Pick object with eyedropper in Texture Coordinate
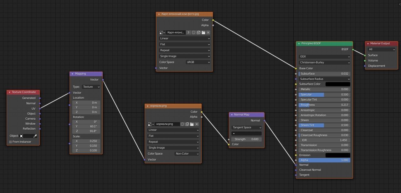This screenshot has width=401, height=193. [x=35, y=136]
